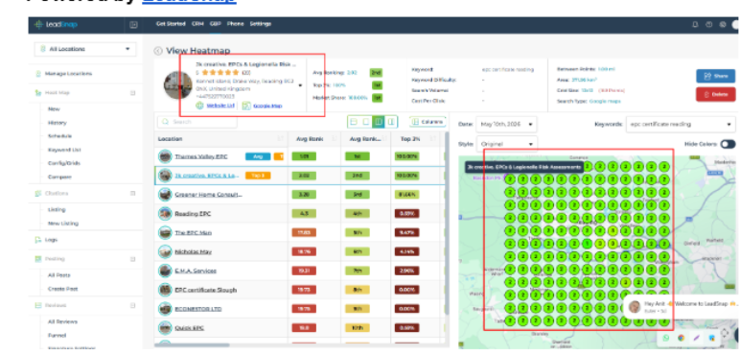Expand the business details caret arrow
The width and height of the screenshot is (740, 355).
300,86
